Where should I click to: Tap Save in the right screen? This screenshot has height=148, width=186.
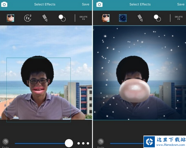[x=181, y=4]
